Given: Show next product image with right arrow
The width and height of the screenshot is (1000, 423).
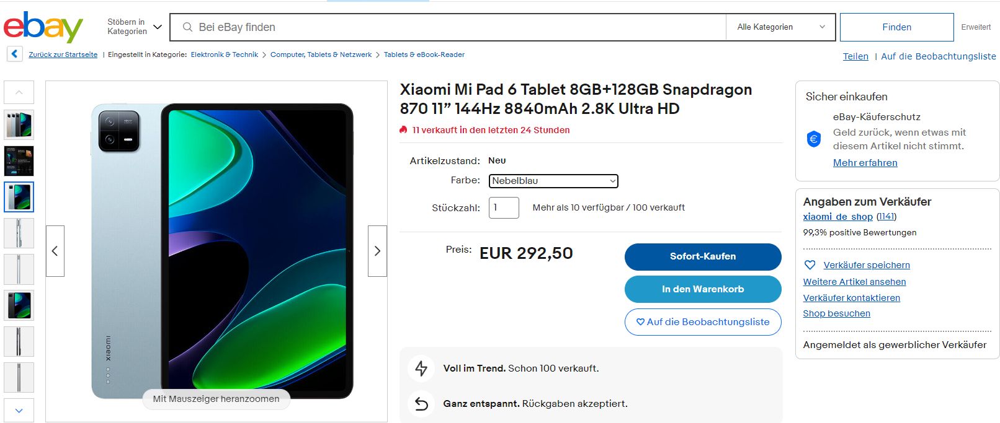Looking at the screenshot, I should (x=377, y=251).
